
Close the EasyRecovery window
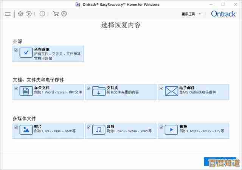pos(236,5)
